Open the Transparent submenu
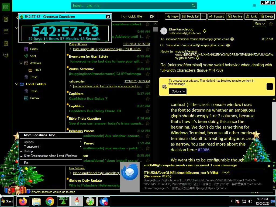 click(51, 147)
